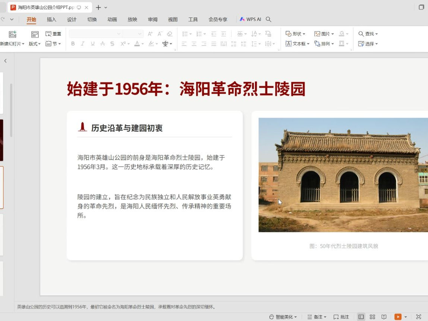This screenshot has height=321, width=428.
Task: Collapse the slide thumbnail panel arrow
Action: click(x=5, y=61)
